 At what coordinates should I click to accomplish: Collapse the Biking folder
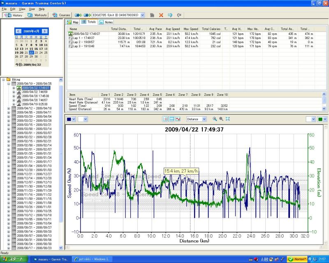(3, 79)
